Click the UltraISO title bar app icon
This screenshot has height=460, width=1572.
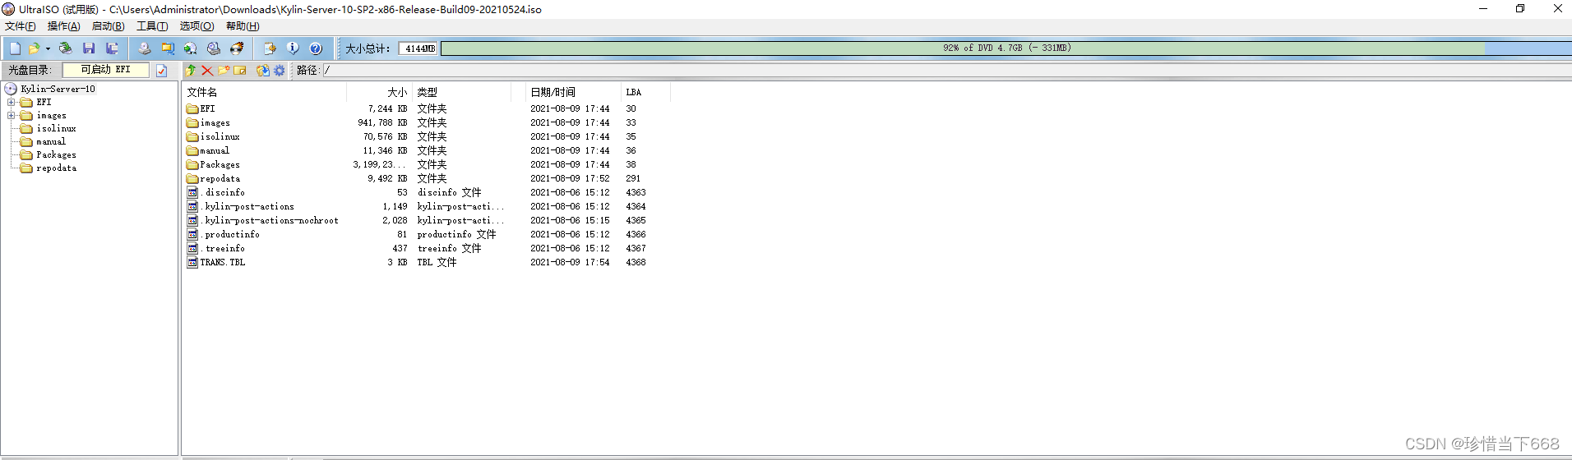8,9
